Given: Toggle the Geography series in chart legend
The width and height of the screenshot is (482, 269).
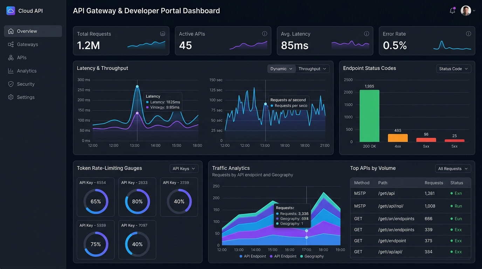Looking at the screenshot, I should click(x=312, y=256).
